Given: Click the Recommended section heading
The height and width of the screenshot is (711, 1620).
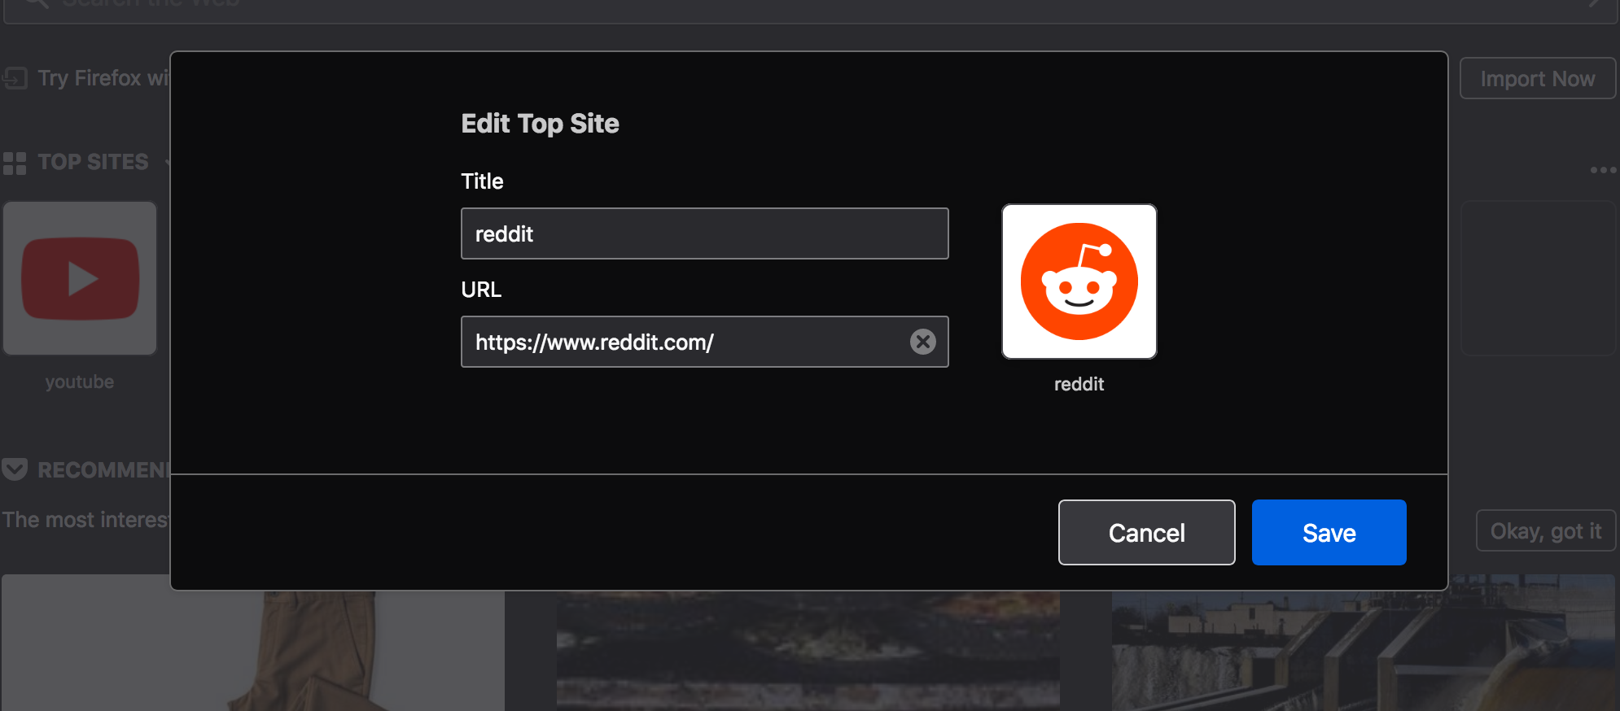Looking at the screenshot, I should [x=103, y=470].
